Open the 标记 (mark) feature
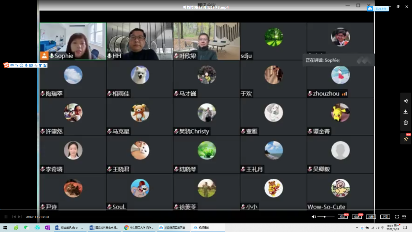The height and width of the screenshot is (232, 412). point(343,217)
